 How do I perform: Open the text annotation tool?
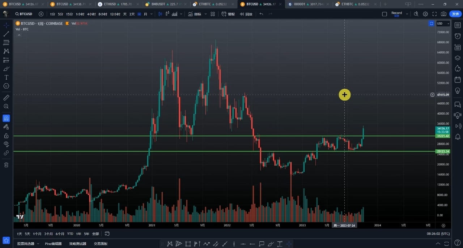pyautogui.click(x=6, y=77)
